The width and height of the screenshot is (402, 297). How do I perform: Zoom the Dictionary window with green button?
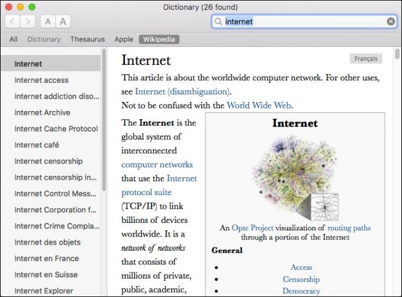(x=32, y=7)
